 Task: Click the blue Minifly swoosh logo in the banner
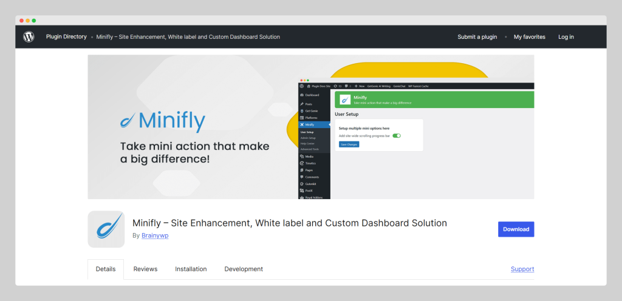coord(128,120)
